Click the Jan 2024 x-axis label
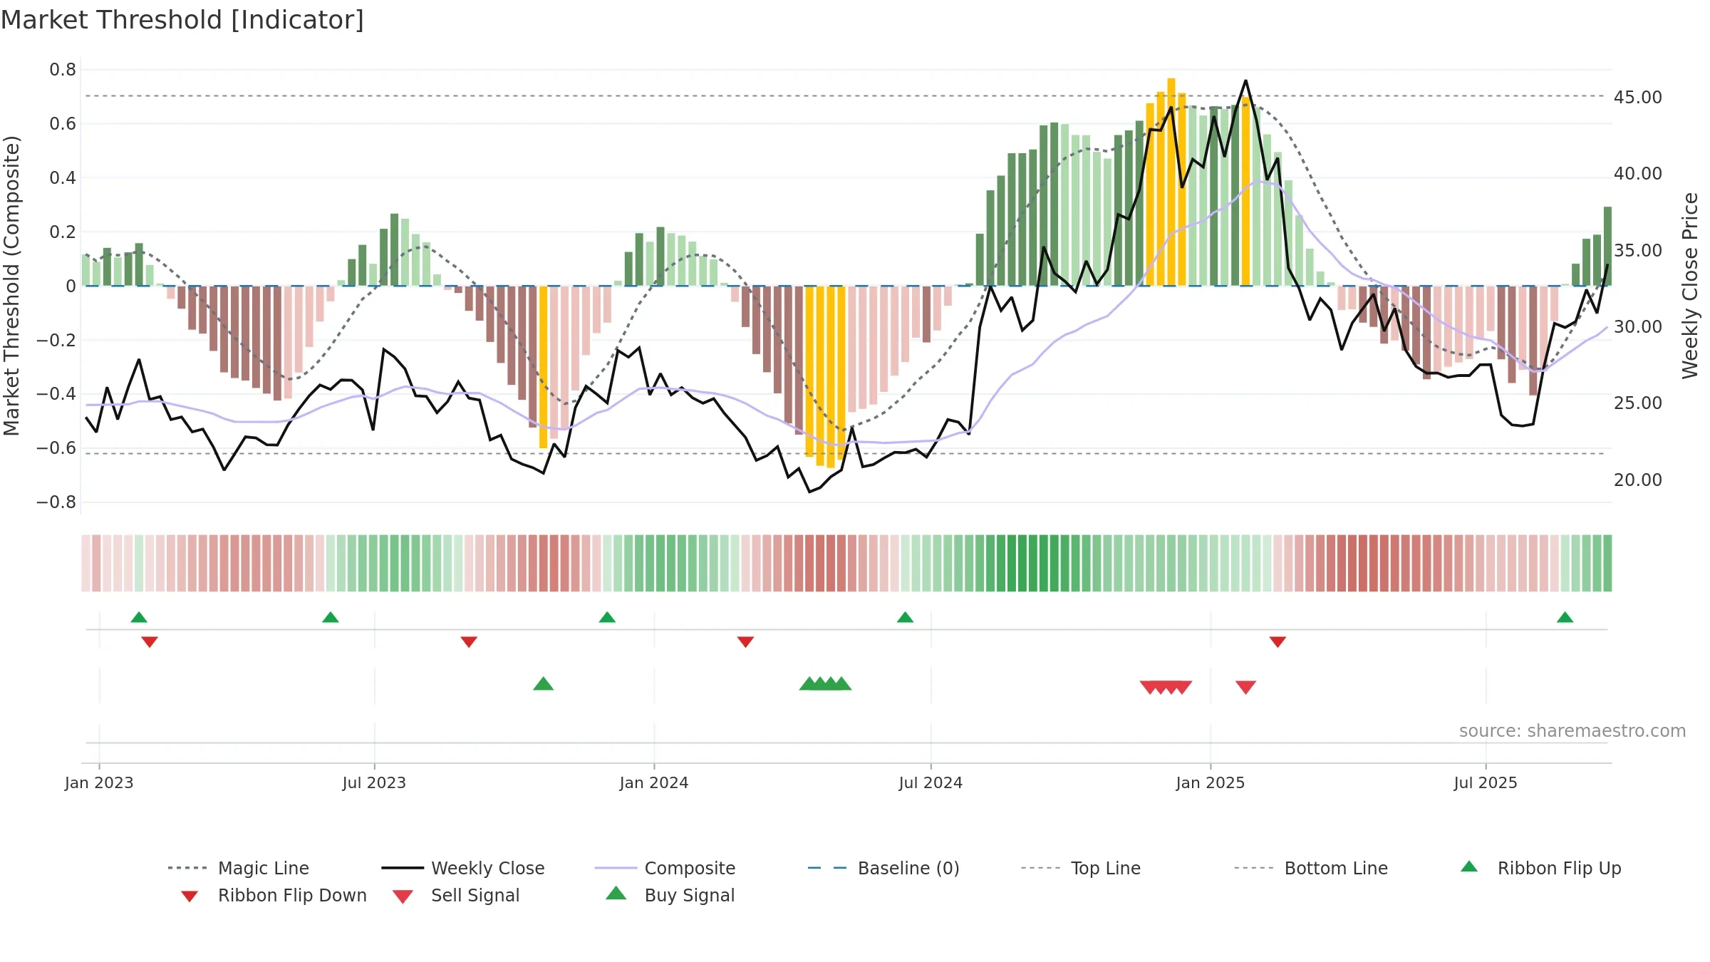 coord(654,782)
